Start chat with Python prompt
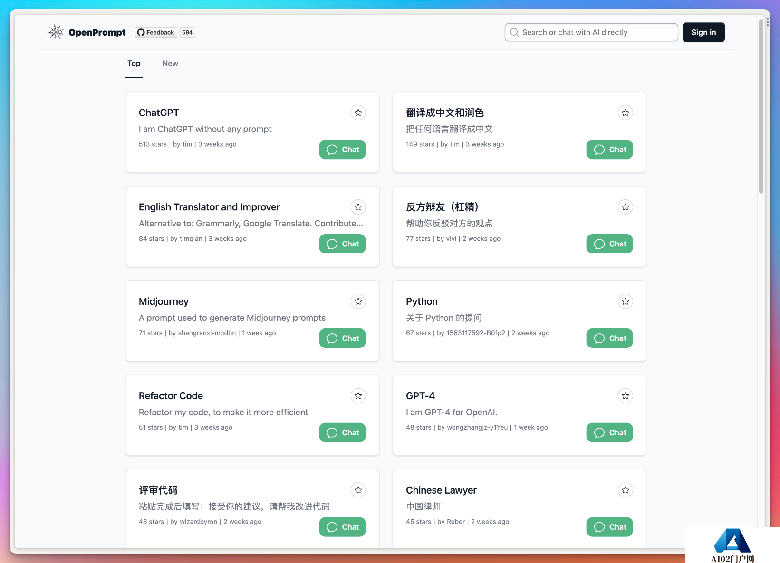Viewport: 780px width, 563px height. [x=609, y=338]
